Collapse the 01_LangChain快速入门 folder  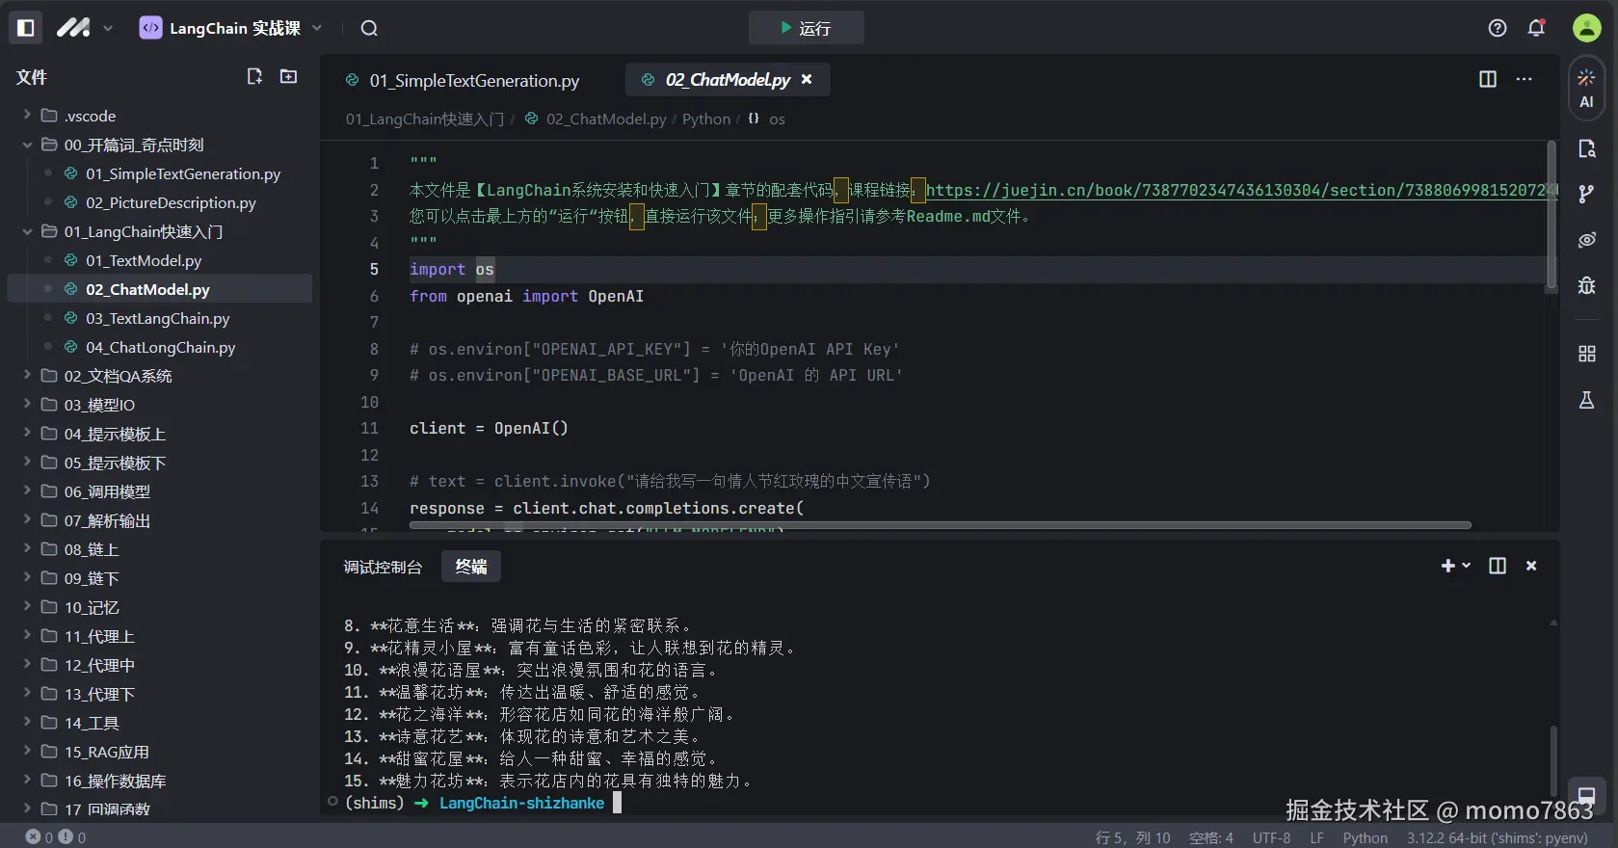pos(28,231)
